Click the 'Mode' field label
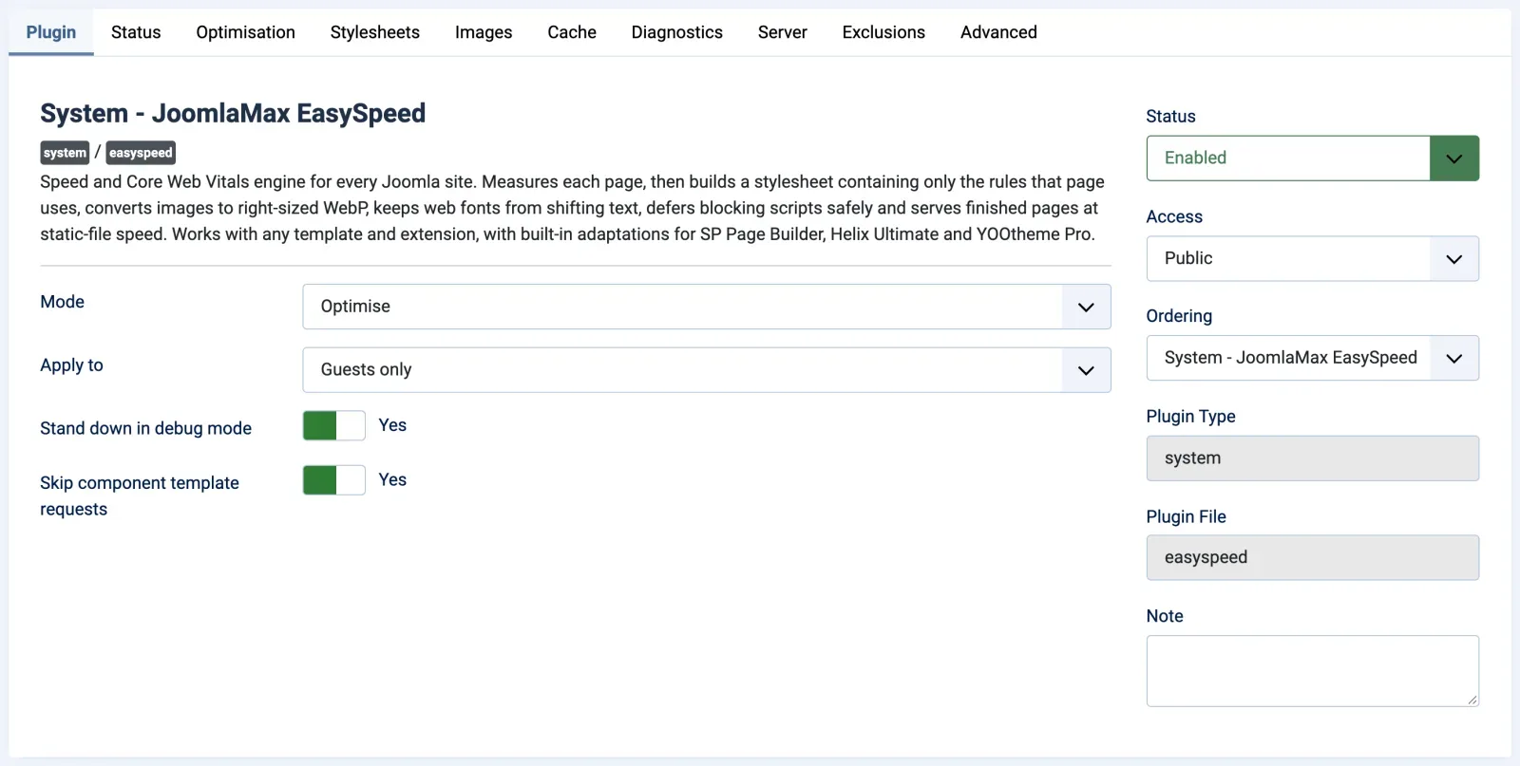The width and height of the screenshot is (1520, 766). pyautogui.click(x=62, y=302)
